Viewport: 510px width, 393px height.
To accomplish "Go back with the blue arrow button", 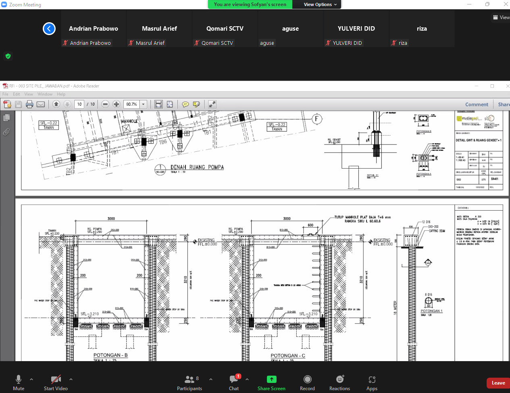I will pos(49,29).
